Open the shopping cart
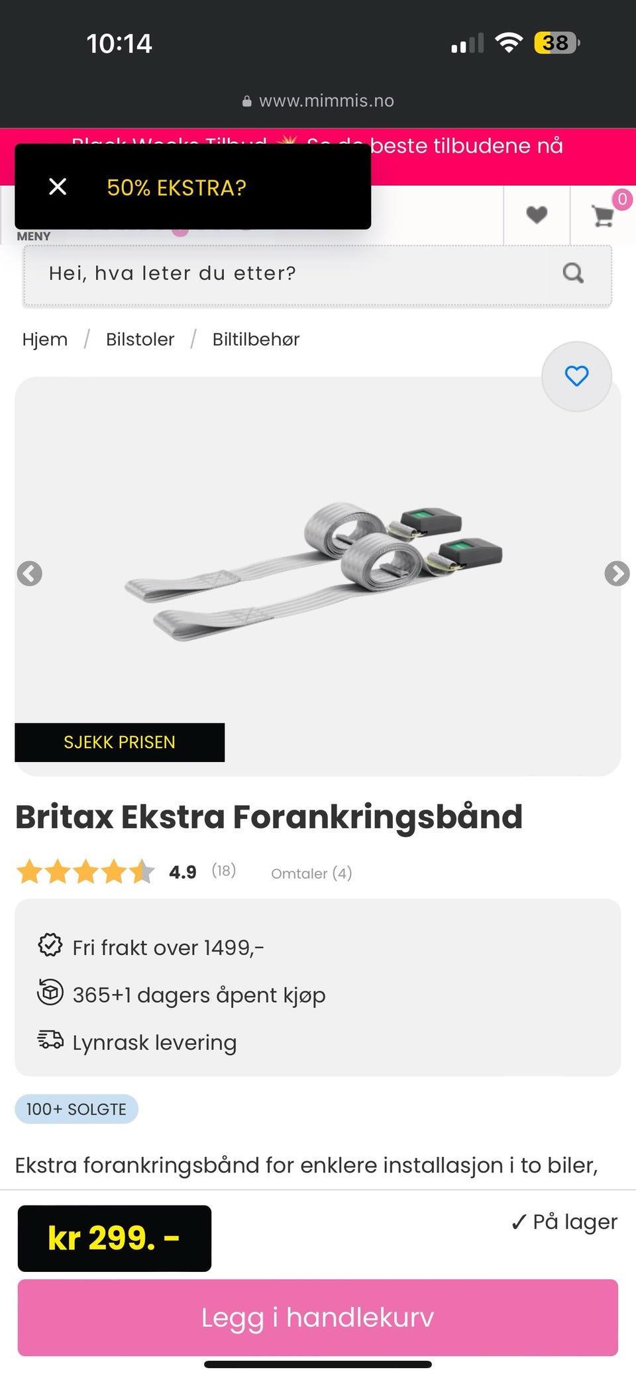 click(603, 215)
